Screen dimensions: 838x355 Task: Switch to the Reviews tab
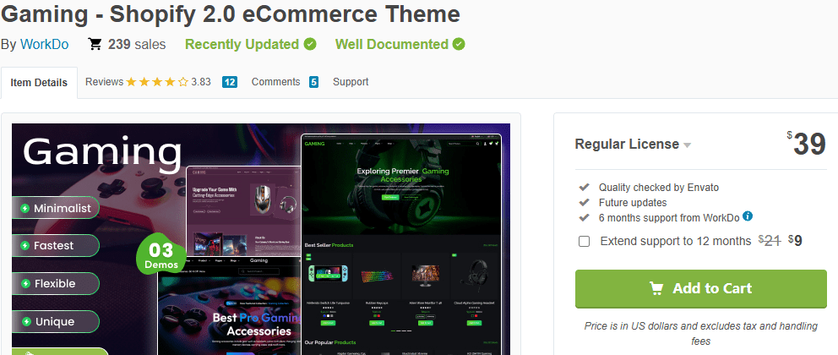click(105, 82)
